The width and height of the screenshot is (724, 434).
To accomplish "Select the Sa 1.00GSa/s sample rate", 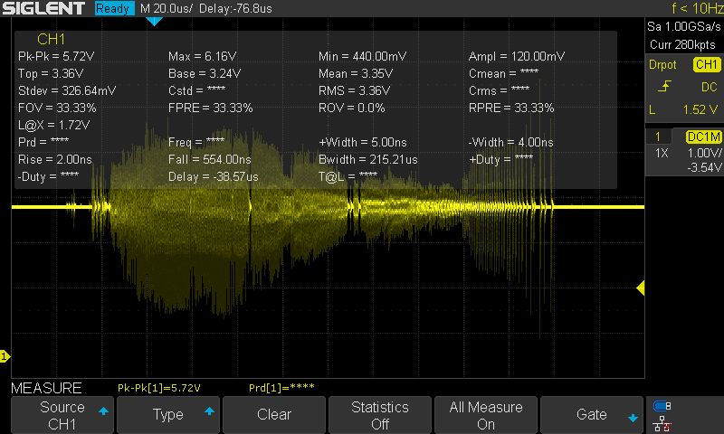I will [684, 26].
